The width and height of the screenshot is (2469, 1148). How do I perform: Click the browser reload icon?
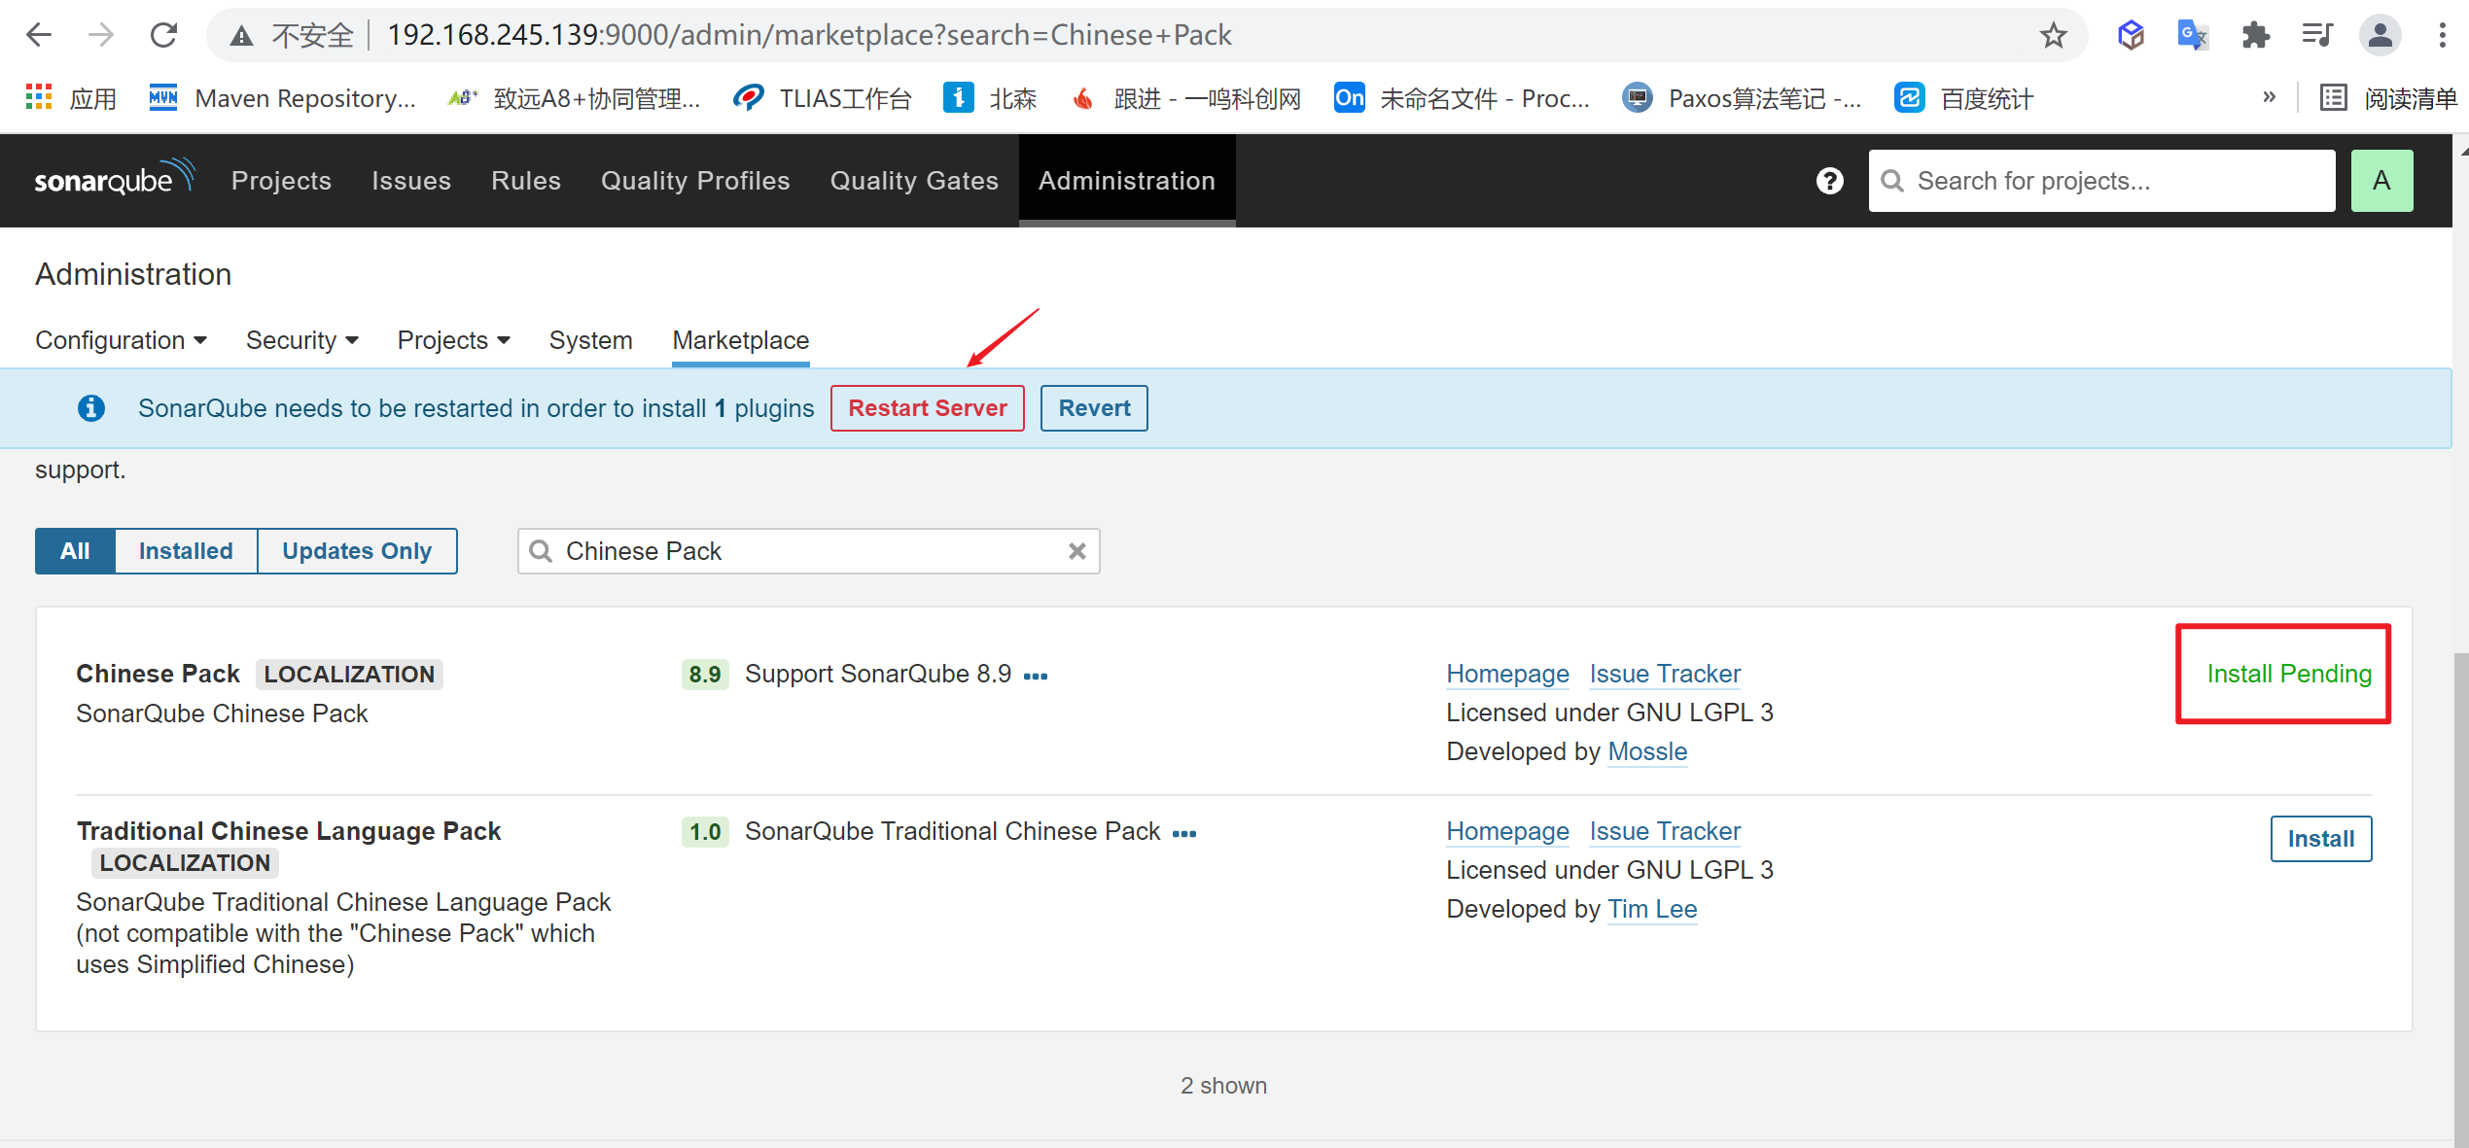pos(163,36)
